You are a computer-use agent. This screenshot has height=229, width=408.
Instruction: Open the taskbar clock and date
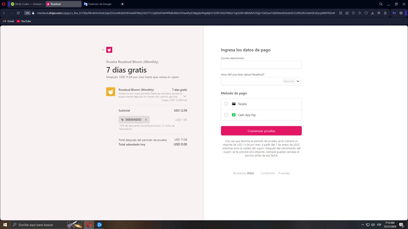[390, 225]
